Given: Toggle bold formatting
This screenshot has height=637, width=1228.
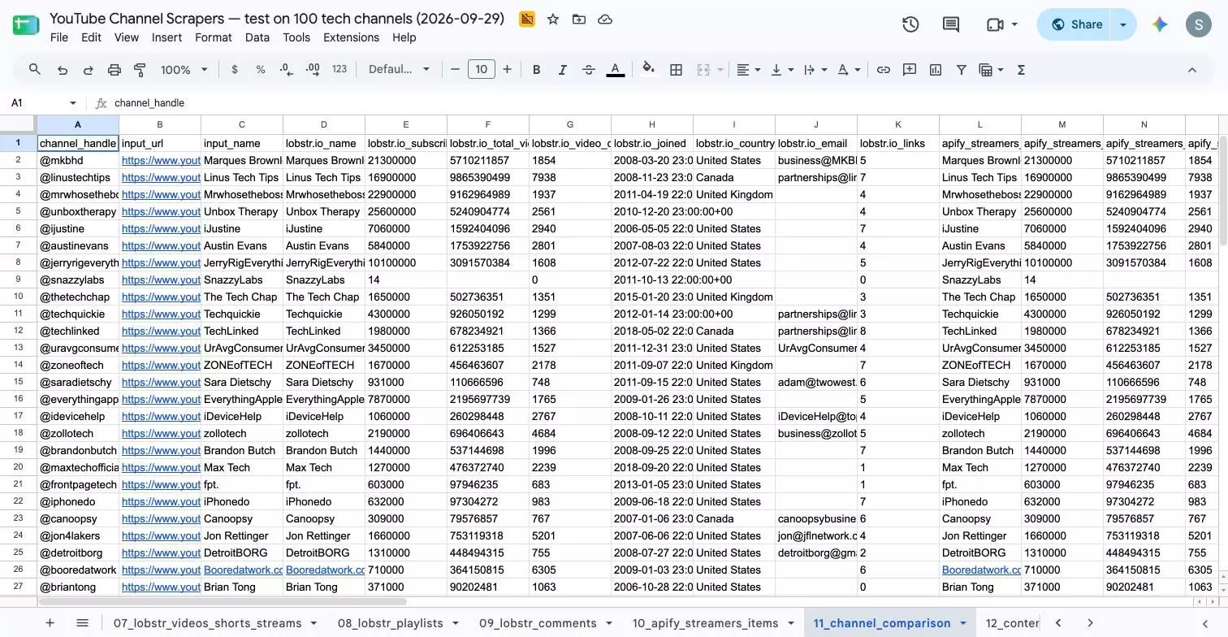Looking at the screenshot, I should tap(536, 70).
